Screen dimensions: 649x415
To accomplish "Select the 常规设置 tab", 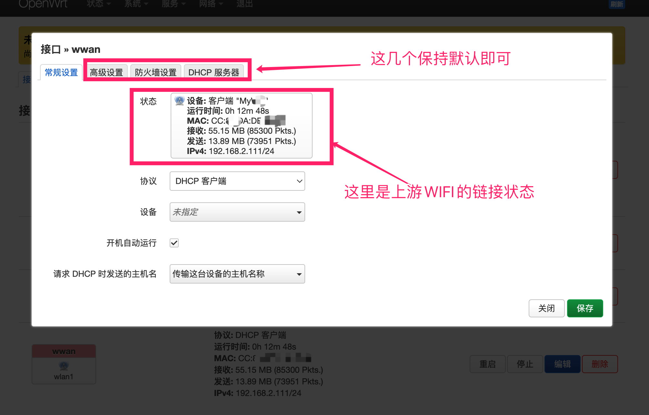I will tap(61, 72).
